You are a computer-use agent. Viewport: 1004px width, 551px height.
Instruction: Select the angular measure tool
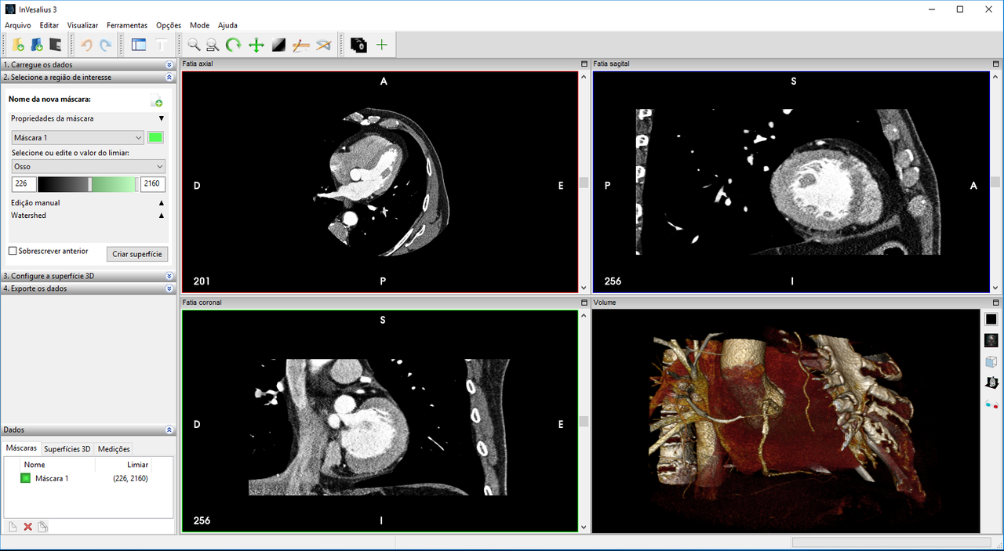click(323, 45)
